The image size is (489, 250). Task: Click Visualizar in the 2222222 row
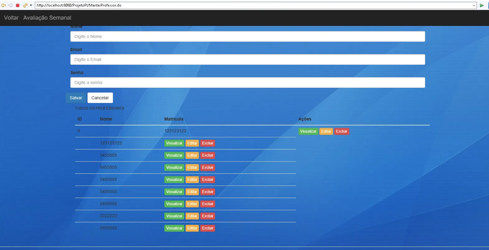click(x=174, y=216)
